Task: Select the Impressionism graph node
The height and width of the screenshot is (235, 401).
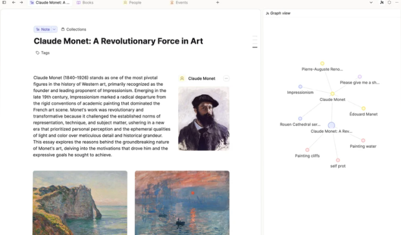Action: click(300, 87)
